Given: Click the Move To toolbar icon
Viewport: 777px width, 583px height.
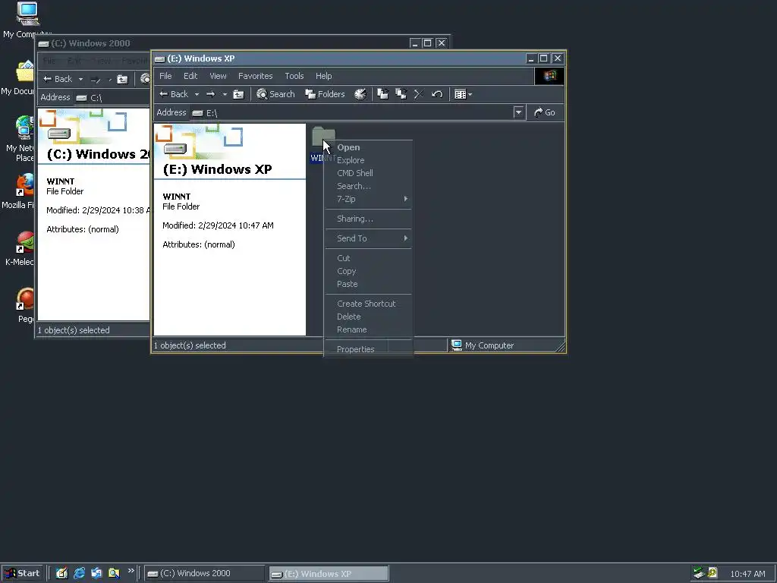Looking at the screenshot, I should tap(382, 94).
